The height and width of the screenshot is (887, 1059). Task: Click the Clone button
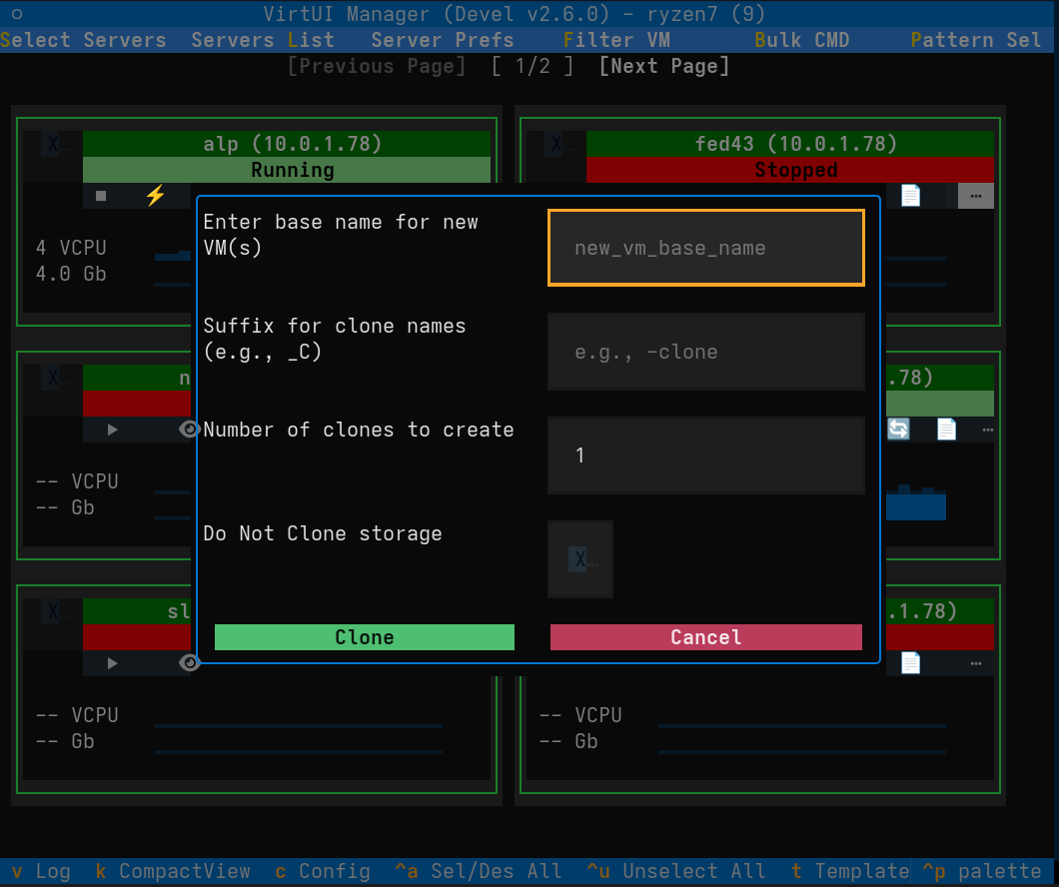pos(364,637)
